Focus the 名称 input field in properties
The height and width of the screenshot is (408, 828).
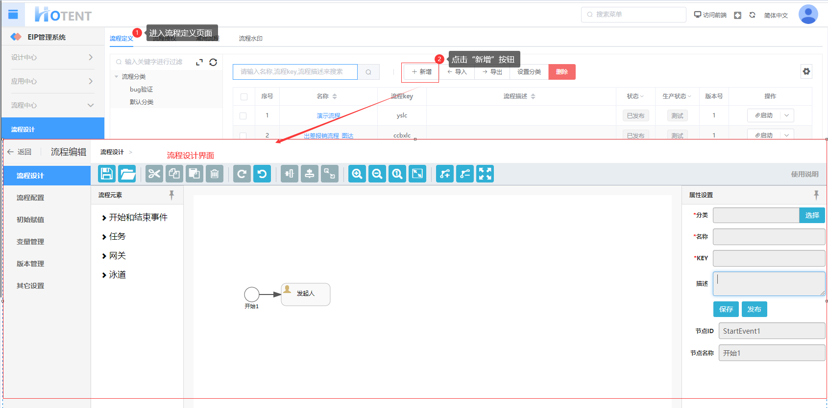tap(769, 237)
